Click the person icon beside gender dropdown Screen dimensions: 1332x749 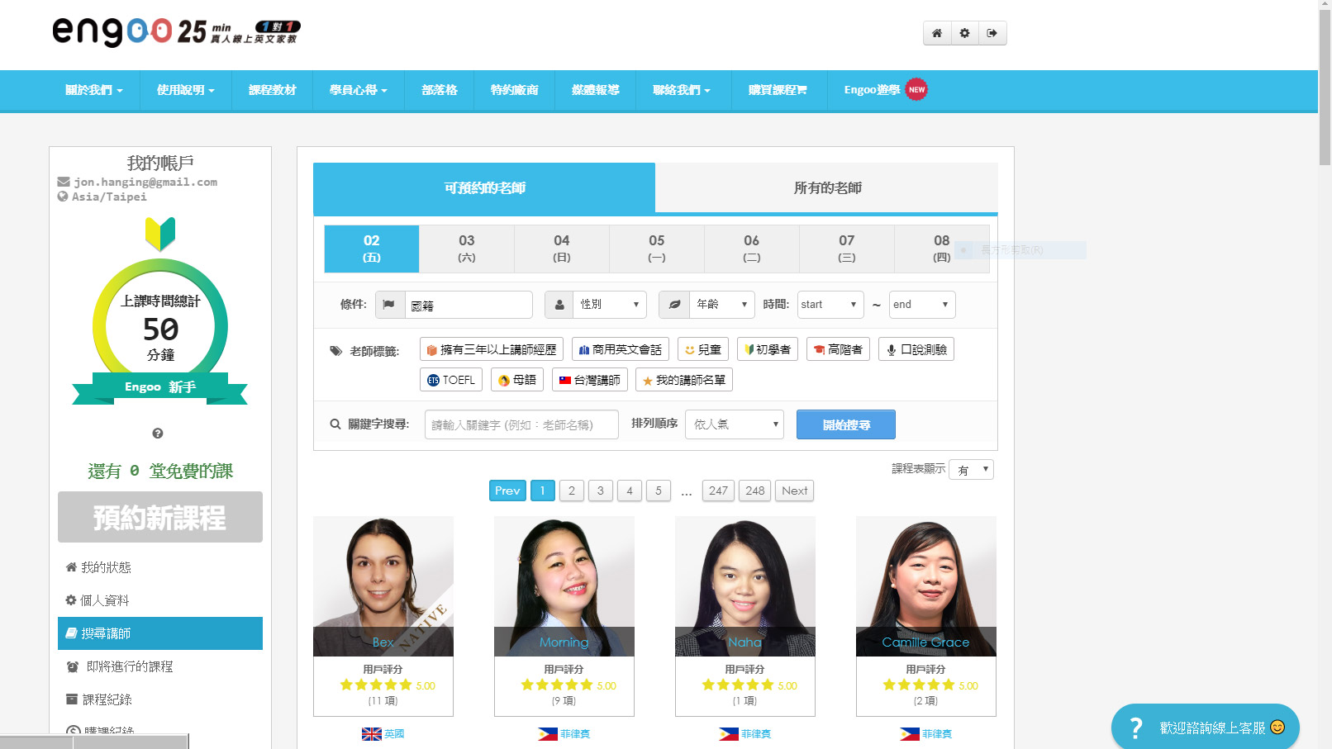pos(559,305)
